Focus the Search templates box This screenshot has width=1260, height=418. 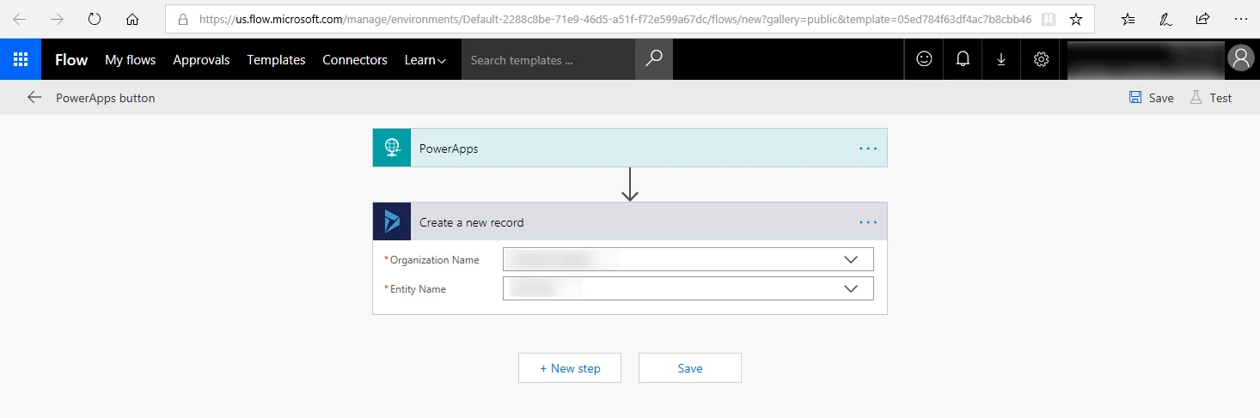point(548,60)
